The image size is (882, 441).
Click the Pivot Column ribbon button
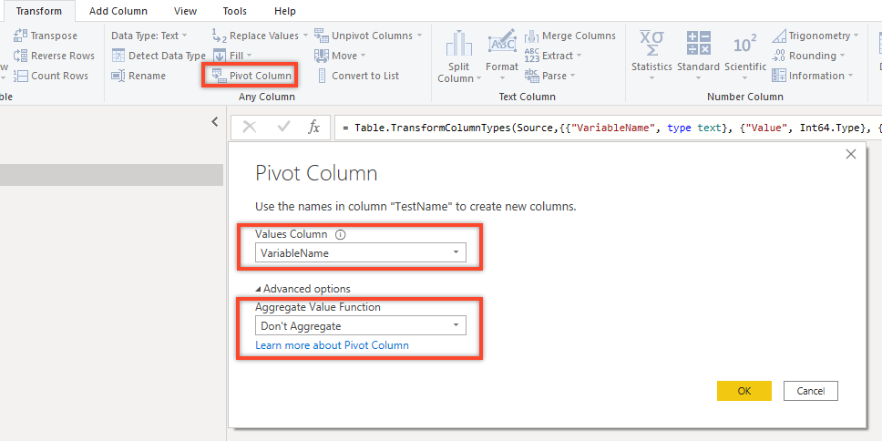tap(251, 76)
